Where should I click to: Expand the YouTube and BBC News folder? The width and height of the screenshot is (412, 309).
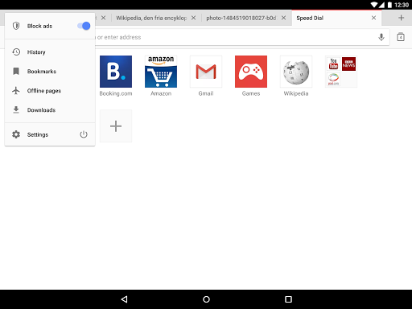tap(341, 72)
